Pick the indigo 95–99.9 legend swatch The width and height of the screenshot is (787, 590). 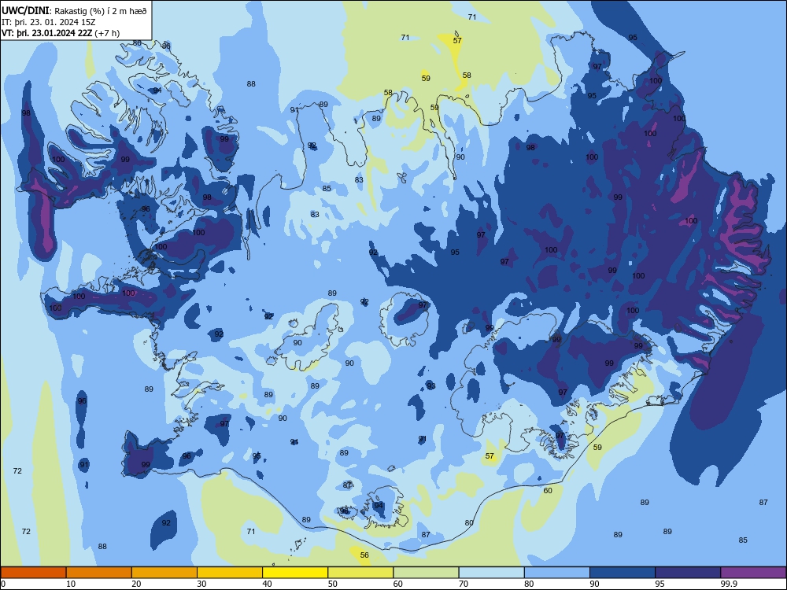point(688,573)
